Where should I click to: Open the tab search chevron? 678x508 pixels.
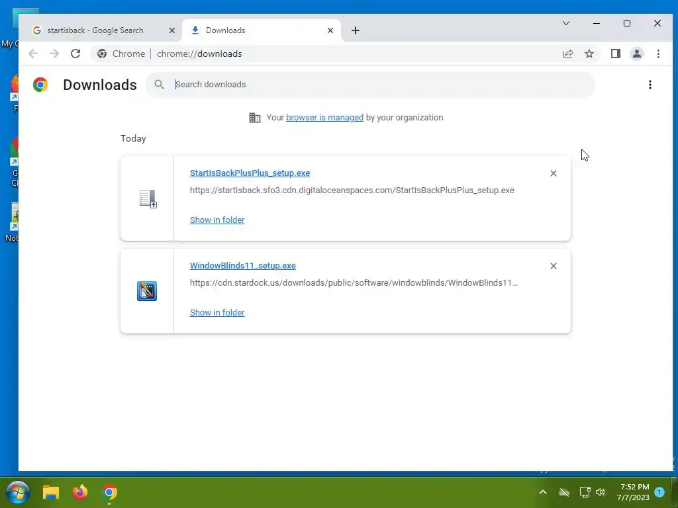(x=565, y=23)
